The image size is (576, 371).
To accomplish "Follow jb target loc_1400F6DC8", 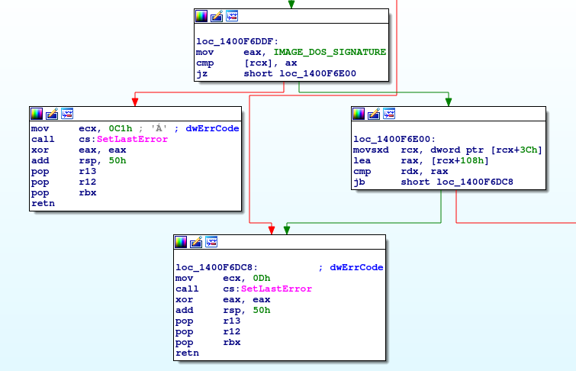I will tap(475, 182).
